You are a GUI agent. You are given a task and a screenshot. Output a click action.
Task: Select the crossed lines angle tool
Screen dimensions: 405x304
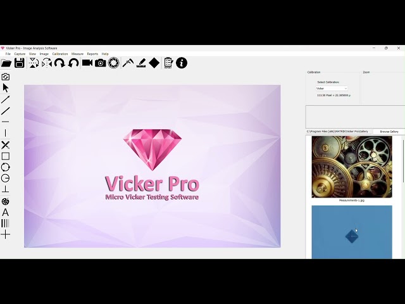(6, 145)
